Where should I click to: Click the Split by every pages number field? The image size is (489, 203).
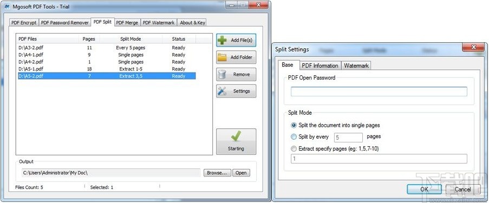[348, 137]
